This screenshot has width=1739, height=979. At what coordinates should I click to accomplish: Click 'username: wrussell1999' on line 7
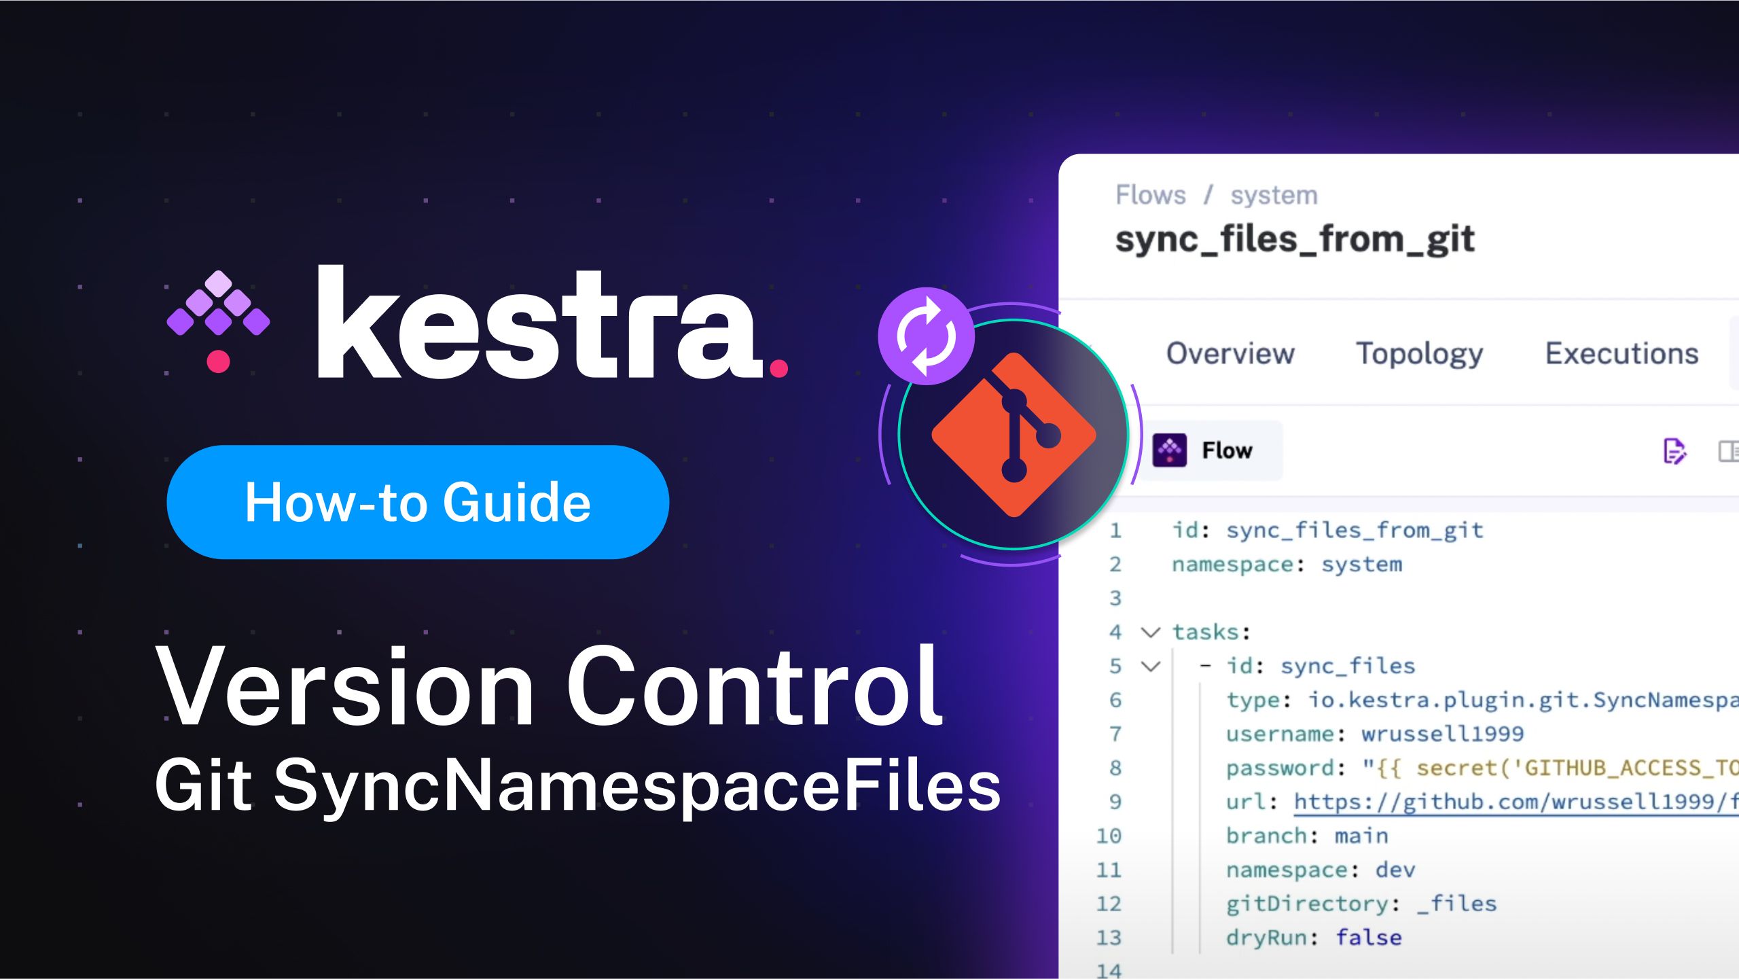[1375, 734]
